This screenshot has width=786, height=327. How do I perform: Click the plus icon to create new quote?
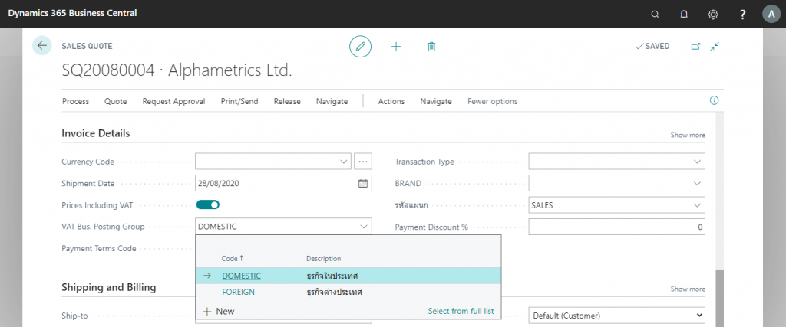click(x=396, y=47)
